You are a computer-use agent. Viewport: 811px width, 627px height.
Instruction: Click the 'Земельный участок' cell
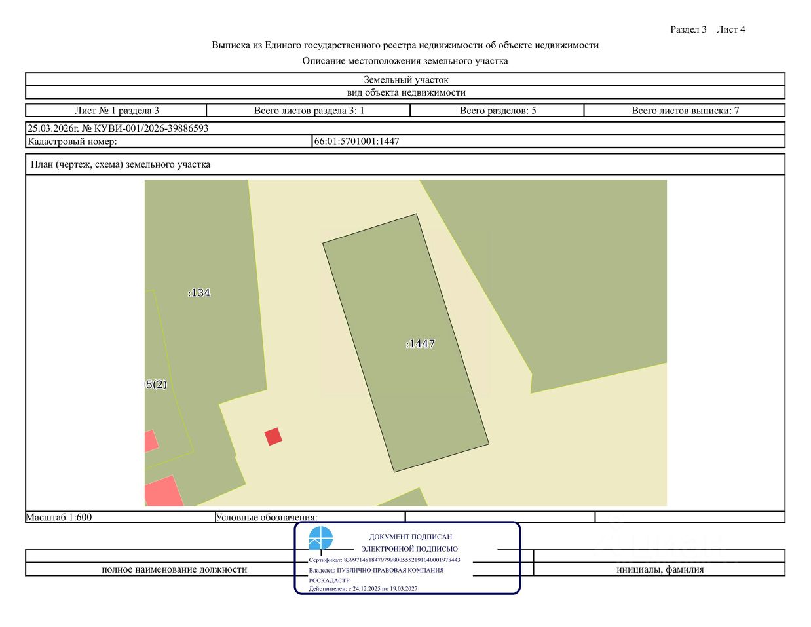[405, 80]
